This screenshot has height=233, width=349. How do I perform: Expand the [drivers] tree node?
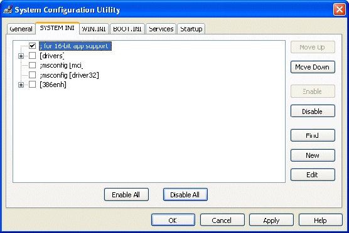pyautogui.click(x=21, y=56)
